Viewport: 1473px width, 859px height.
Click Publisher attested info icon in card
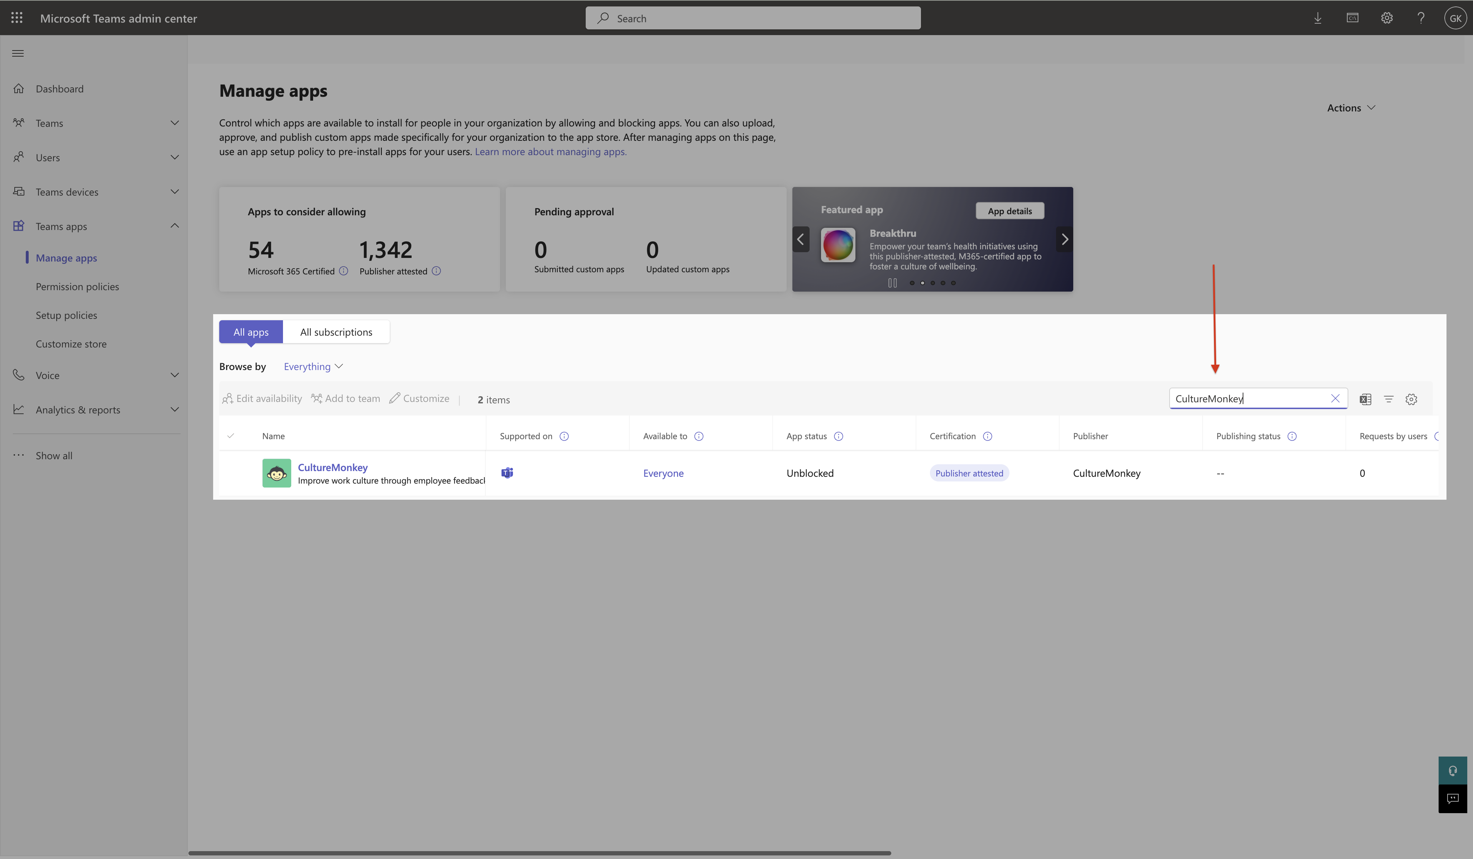(x=436, y=271)
